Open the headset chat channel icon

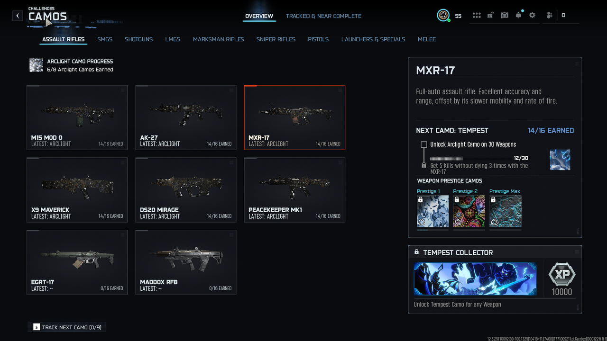pyautogui.click(x=505, y=15)
